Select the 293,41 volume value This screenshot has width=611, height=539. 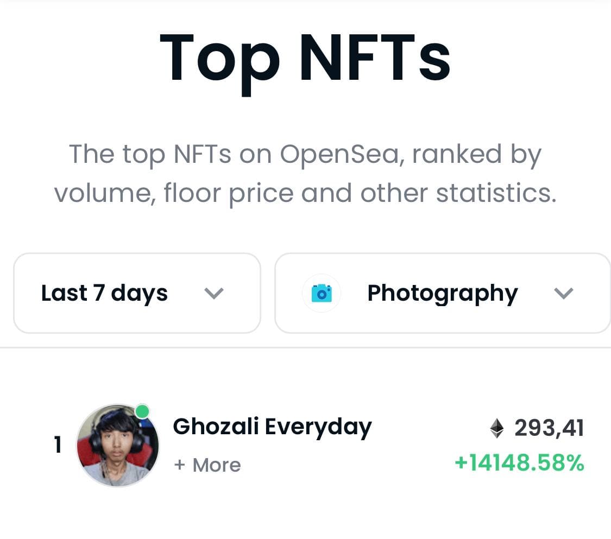(x=549, y=428)
